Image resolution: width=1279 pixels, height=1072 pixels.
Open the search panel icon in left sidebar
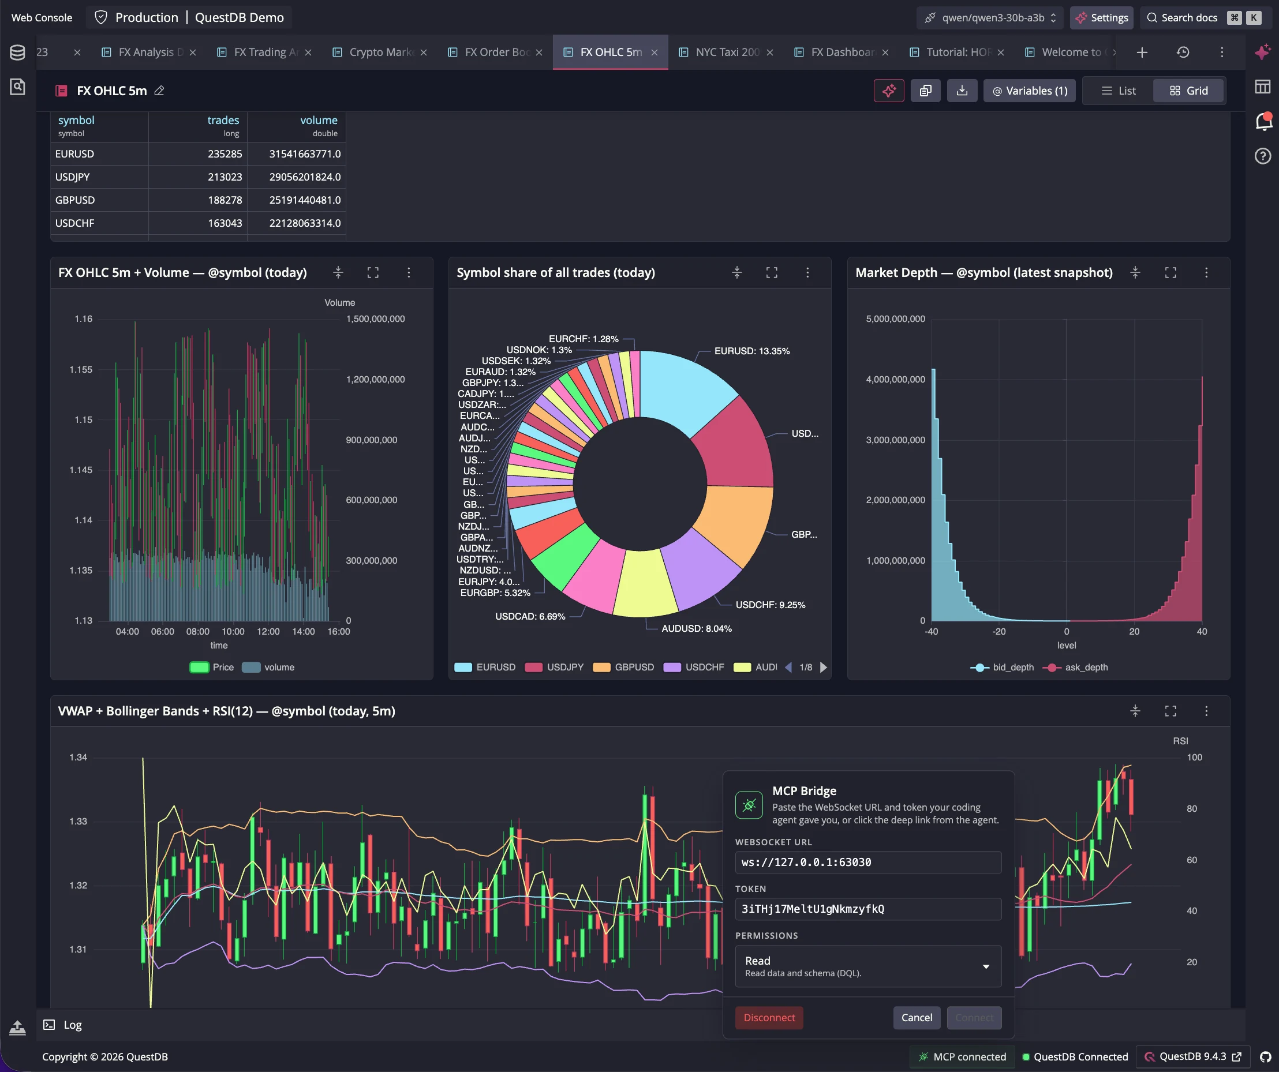[x=18, y=87]
